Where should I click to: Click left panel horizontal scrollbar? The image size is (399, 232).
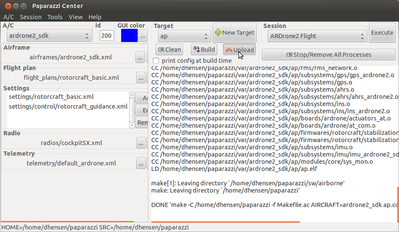67,221
